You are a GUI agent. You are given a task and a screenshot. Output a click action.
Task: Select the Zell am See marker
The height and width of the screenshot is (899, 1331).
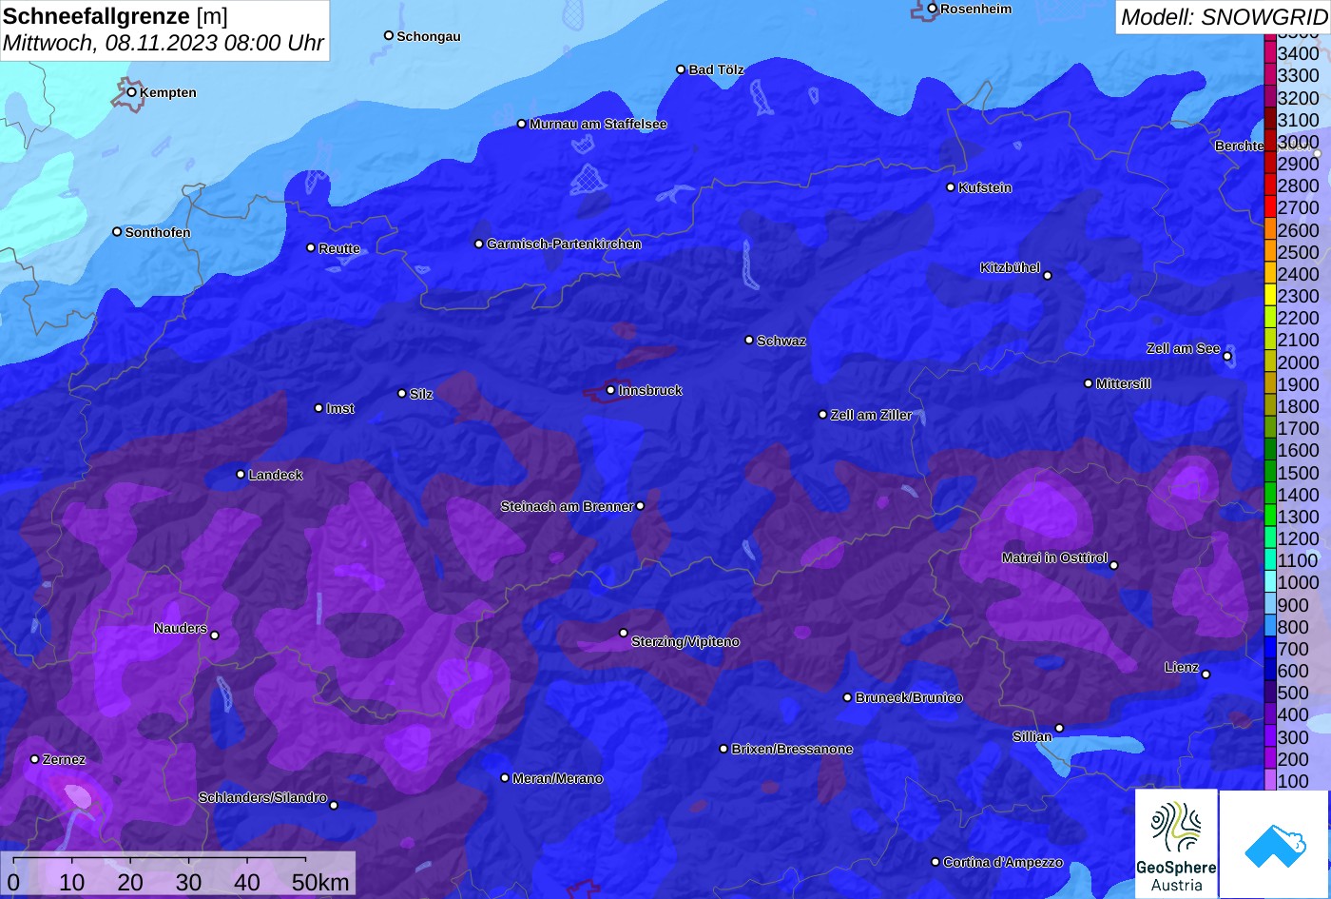point(1227,357)
